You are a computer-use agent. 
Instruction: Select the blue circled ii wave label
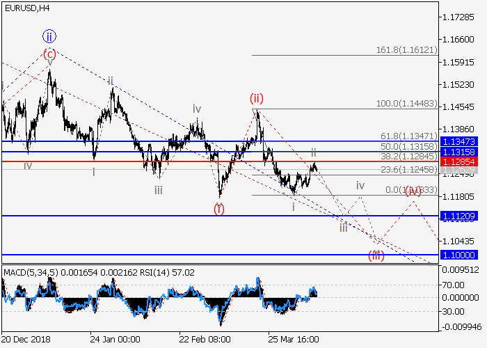pyautogui.click(x=49, y=36)
